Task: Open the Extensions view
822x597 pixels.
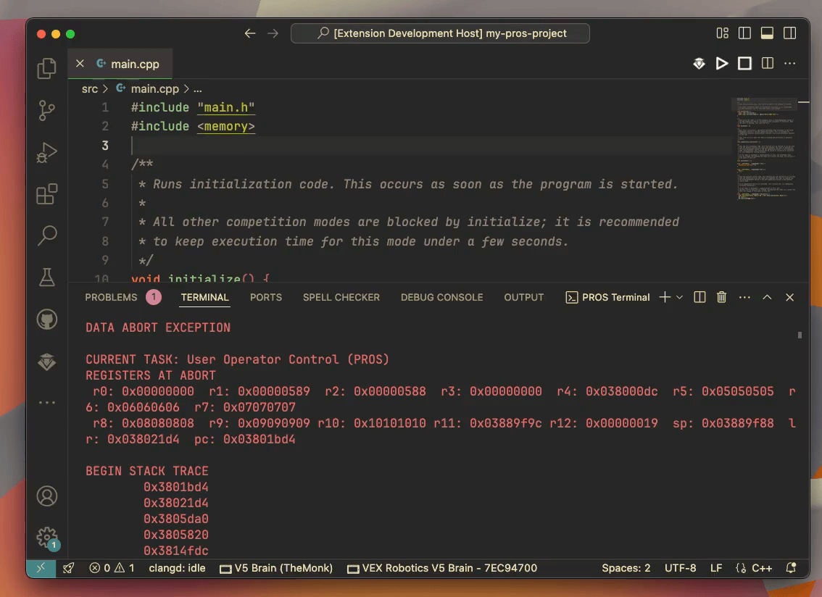Action: (x=46, y=194)
